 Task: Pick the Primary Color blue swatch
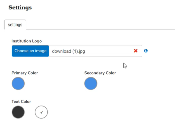point(18,84)
